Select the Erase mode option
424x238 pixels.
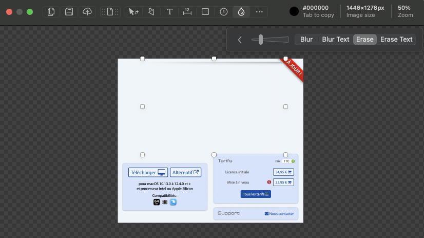click(364, 40)
